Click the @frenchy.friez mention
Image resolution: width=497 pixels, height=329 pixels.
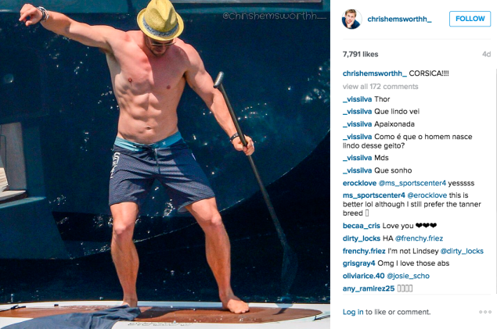pyautogui.click(x=419, y=238)
